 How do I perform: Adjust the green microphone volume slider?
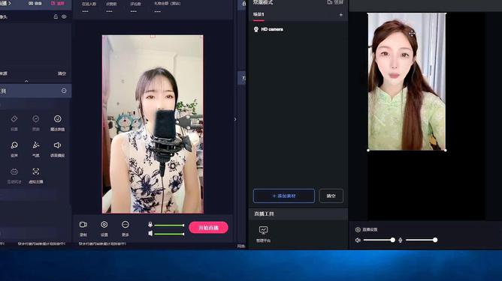coord(169,225)
